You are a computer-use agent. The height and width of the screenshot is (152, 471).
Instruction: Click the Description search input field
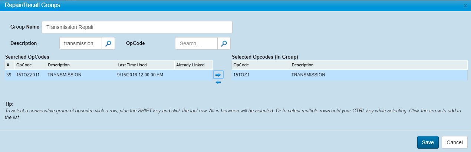pyautogui.click(x=80, y=43)
